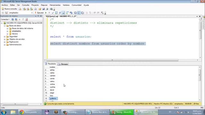Click the change connection icon left of database box
The width and height of the screenshot is (205, 115).
point(6,13)
